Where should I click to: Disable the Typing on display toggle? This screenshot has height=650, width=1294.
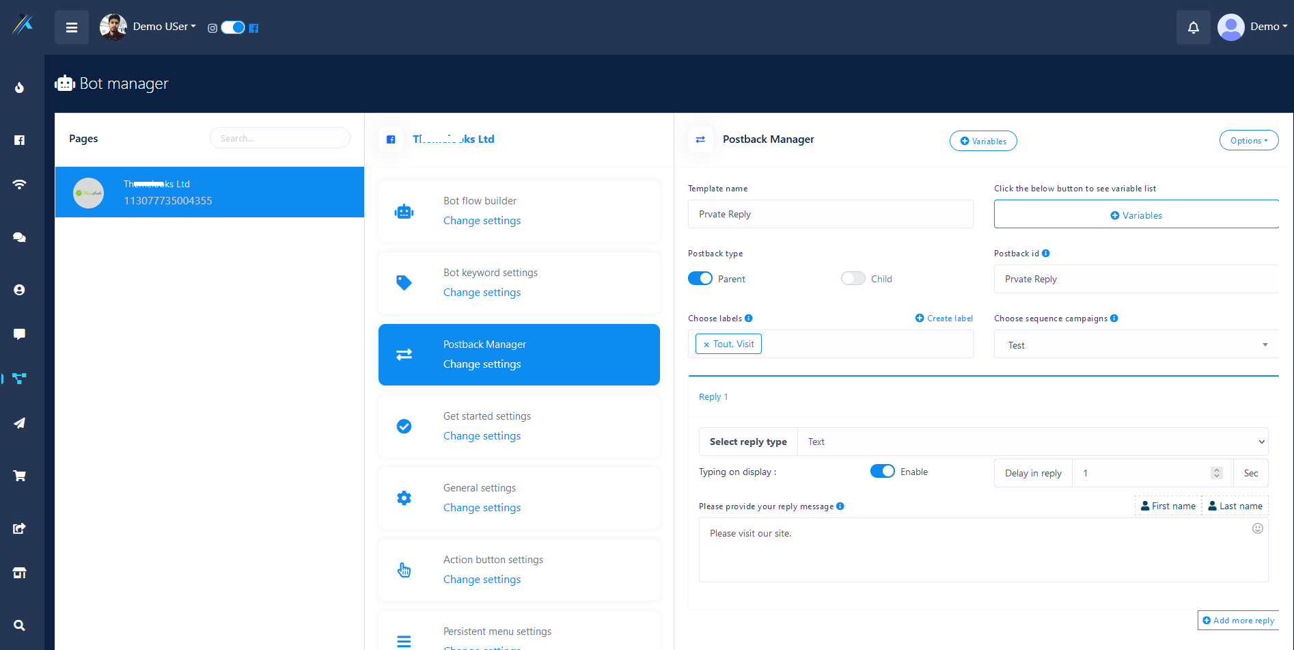[x=882, y=472]
